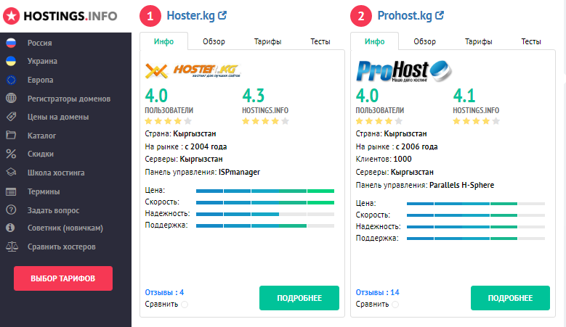Image resolution: width=566 pixels, height=327 pixels.
Task: Click the Hostings.info star logo icon
Action: click(11, 16)
